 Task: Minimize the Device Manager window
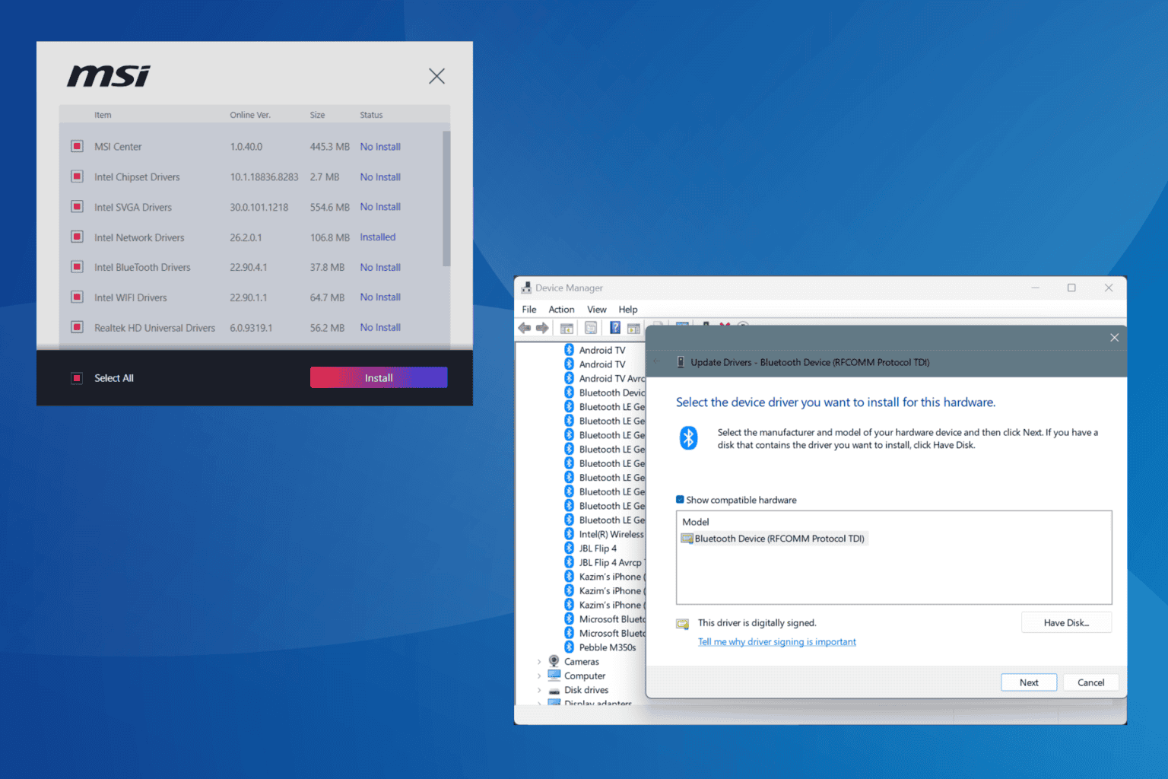(x=1035, y=288)
